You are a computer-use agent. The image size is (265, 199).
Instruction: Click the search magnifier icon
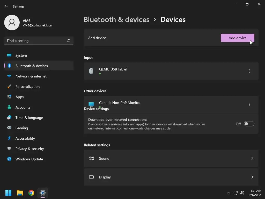click(x=69, y=41)
